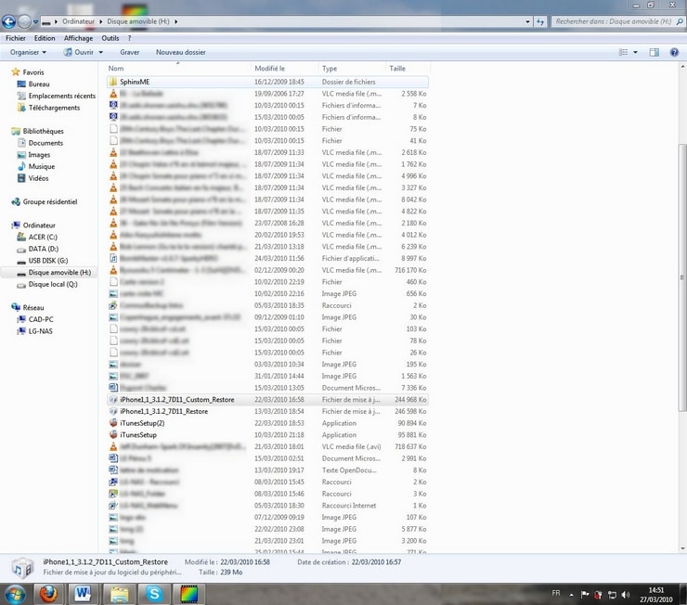Launch Firefox from the taskbar
The height and width of the screenshot is (605, 687).
click(x=48, y=594)
